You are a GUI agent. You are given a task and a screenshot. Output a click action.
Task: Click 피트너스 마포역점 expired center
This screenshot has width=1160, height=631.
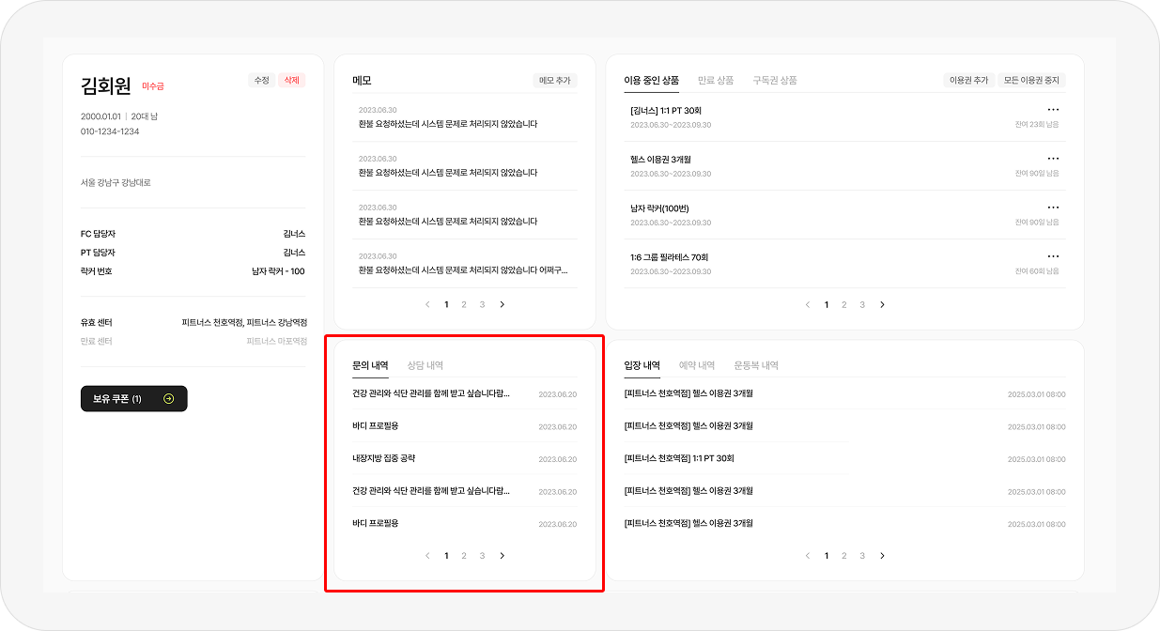(276, 341)
